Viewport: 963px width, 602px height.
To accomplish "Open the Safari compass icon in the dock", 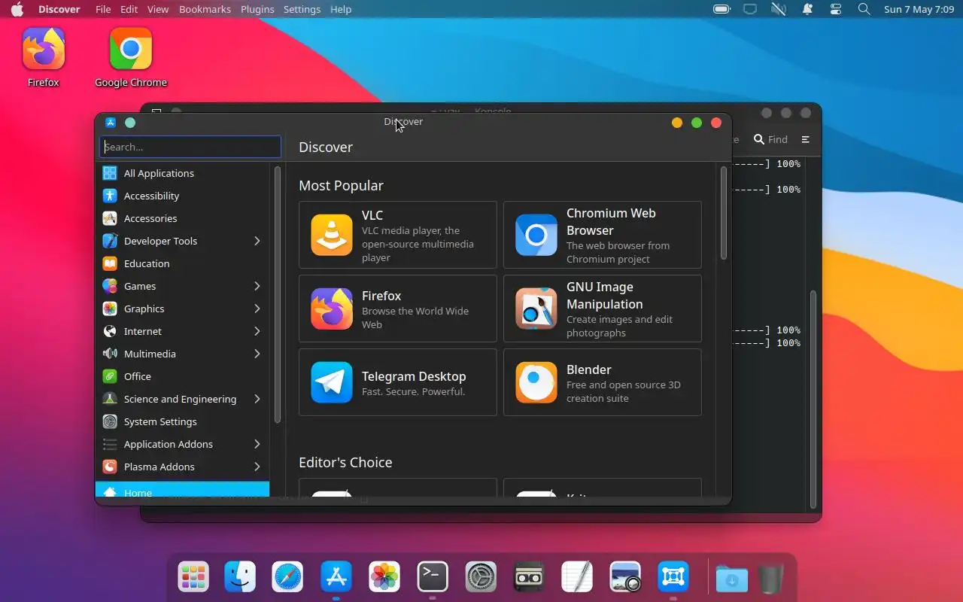I will [288, 577].
